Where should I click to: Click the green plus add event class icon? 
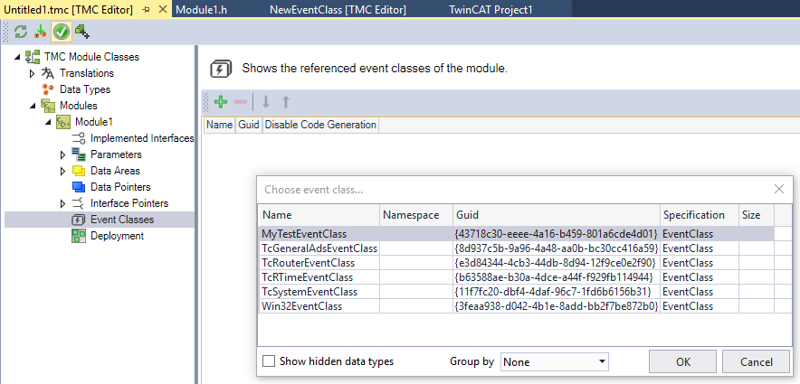coord(221,102)
